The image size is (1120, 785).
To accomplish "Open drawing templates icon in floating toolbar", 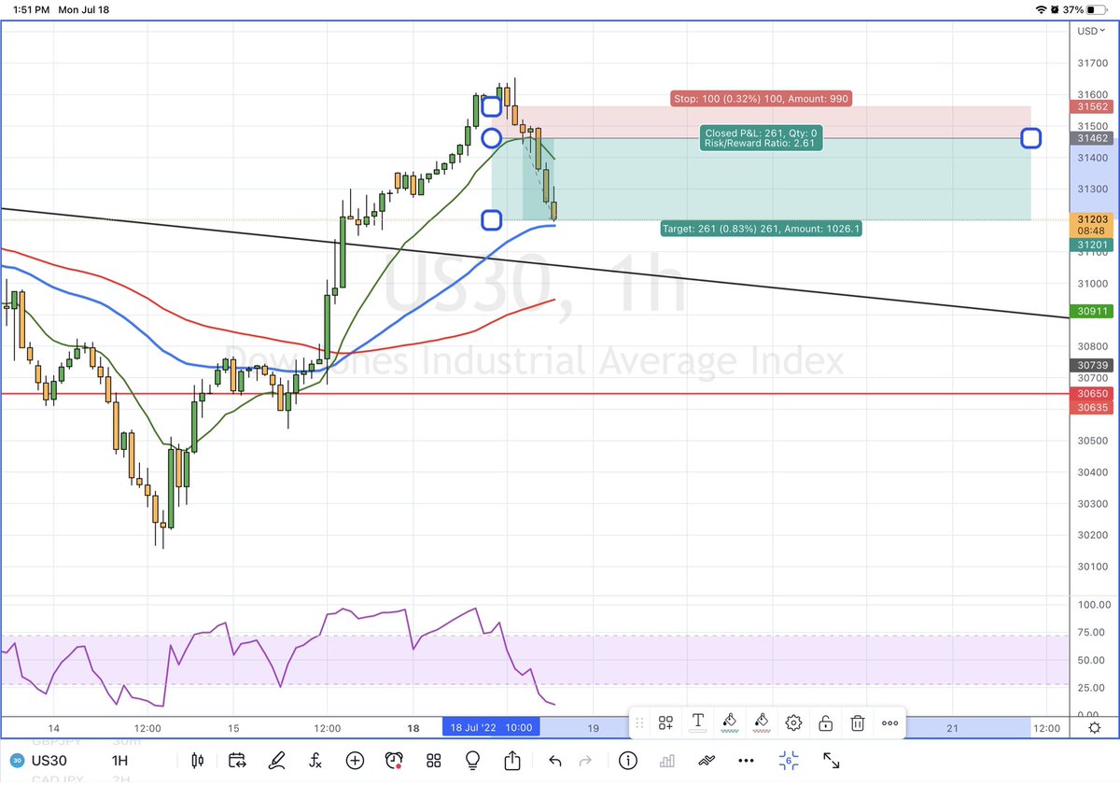I will click(665, 722).
